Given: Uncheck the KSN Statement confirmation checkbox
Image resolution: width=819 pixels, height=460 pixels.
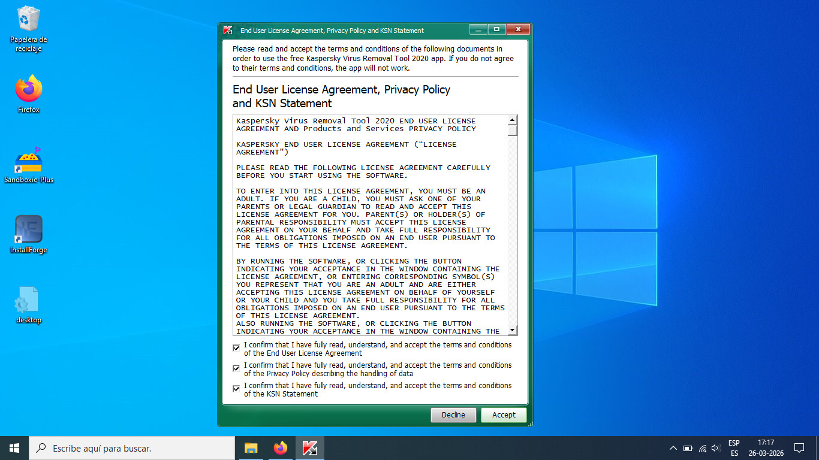Looking at the screenshot, I should point(236,389).
